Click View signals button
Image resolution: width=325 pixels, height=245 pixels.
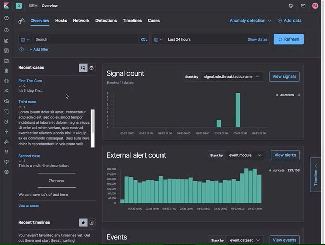[284, 77]
